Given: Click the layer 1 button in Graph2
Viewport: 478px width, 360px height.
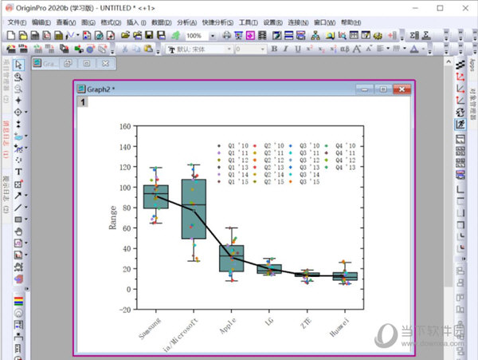Looking at the screenshot, I should (81, 101).
